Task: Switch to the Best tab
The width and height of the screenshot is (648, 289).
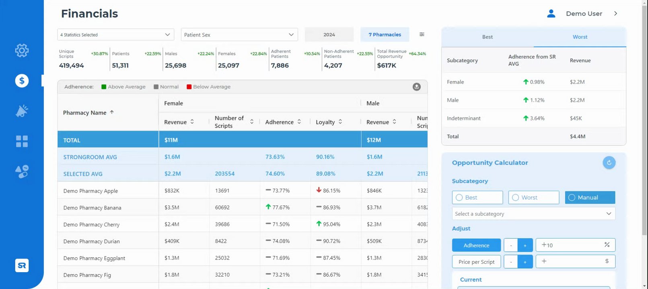Action: point(488,37)
